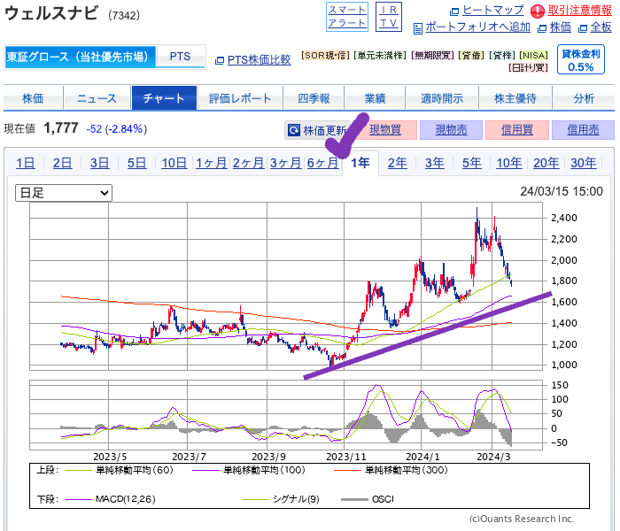
Task: Open the 適時開示 tab
Action: point(442,98)
